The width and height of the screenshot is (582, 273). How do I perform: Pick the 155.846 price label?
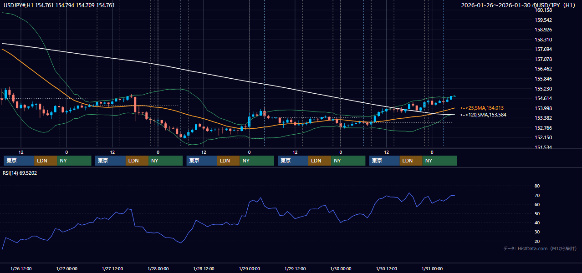[x=543, y=79]
